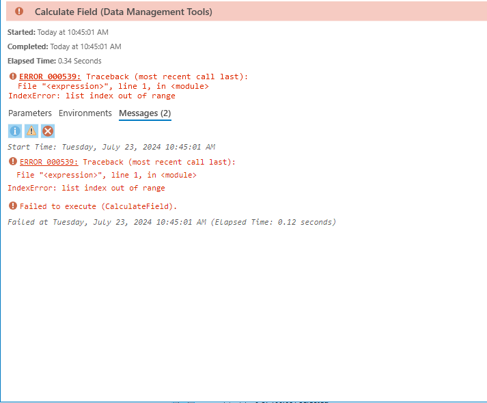Click the Calculate Field (Data Management Tools) title

tap(124, 12)
